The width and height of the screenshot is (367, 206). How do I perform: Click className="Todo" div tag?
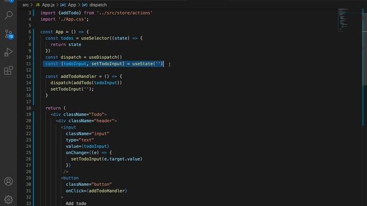click(79, 114)
